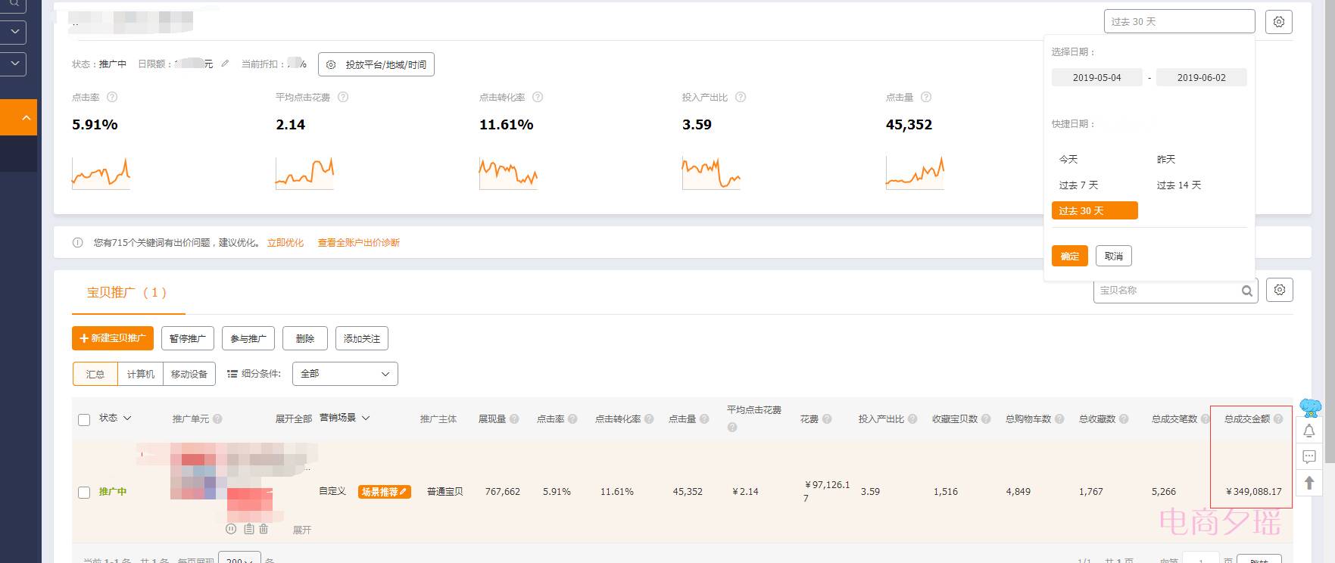The height and width of the screenshot is (563, 1335).
Task: Open the 细分条件 全部 dropdown
Action: (x=345, y=374)
